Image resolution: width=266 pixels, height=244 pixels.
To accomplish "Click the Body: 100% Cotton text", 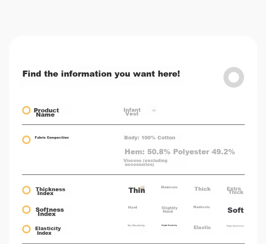I will [150, 138].
